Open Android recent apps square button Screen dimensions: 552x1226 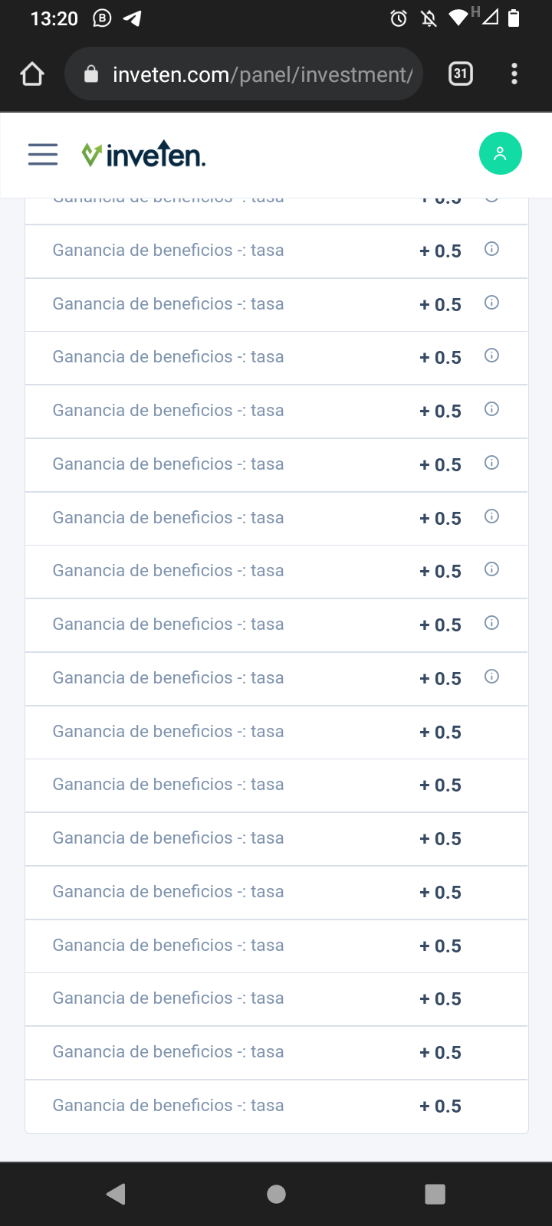(x=435, y=1194)
